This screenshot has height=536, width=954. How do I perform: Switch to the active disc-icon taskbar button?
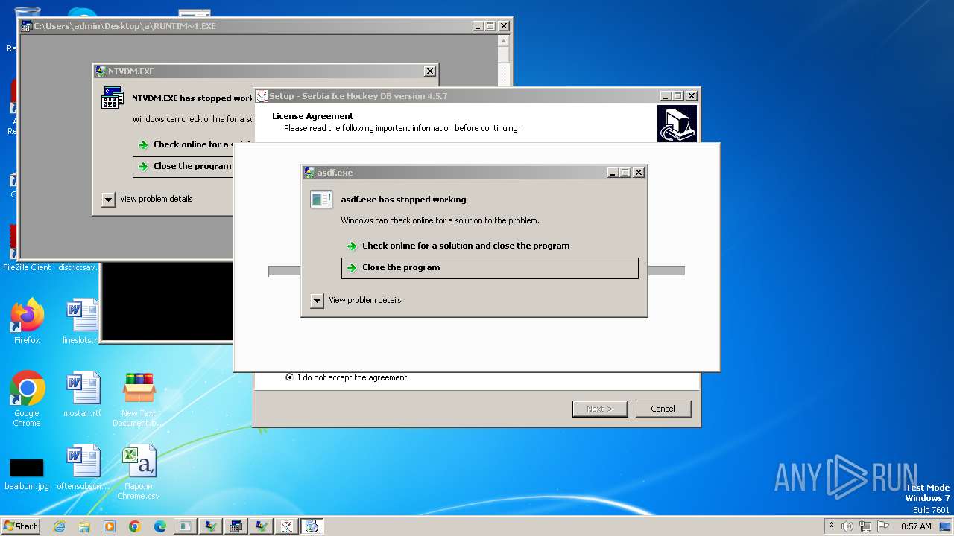(x=312, y=526)
